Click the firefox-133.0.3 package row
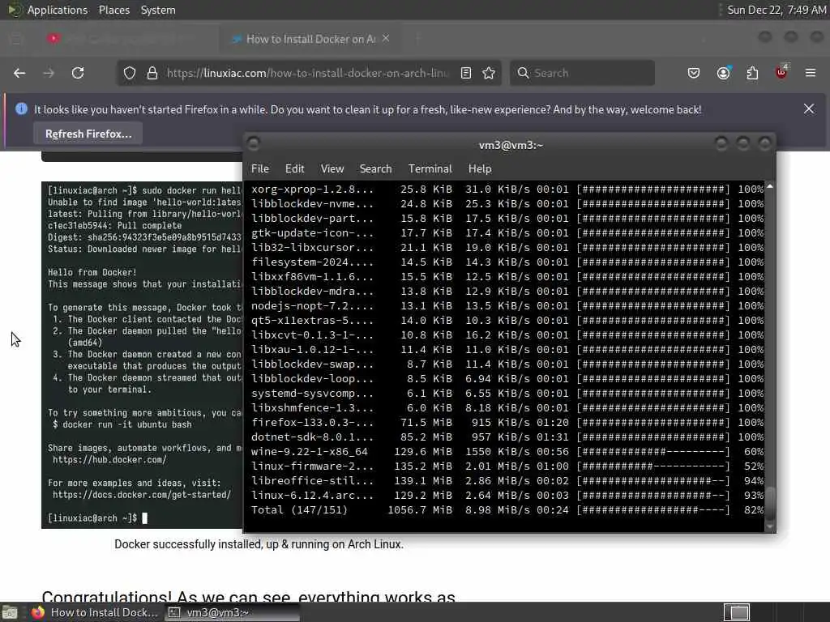Viewport: 830px width, 622px height. [x=507, y=423]
